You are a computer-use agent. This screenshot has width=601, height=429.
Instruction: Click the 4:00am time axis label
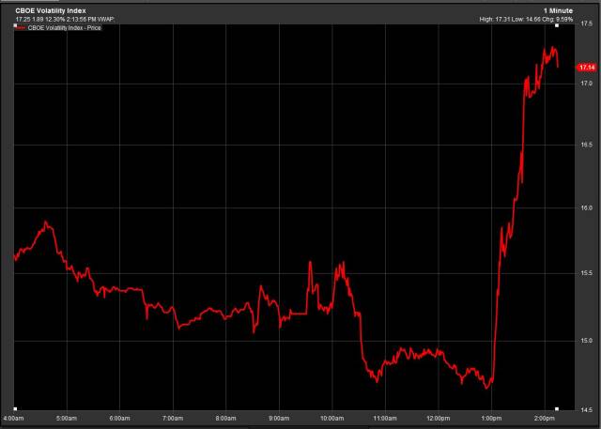[x=13, y=419]
